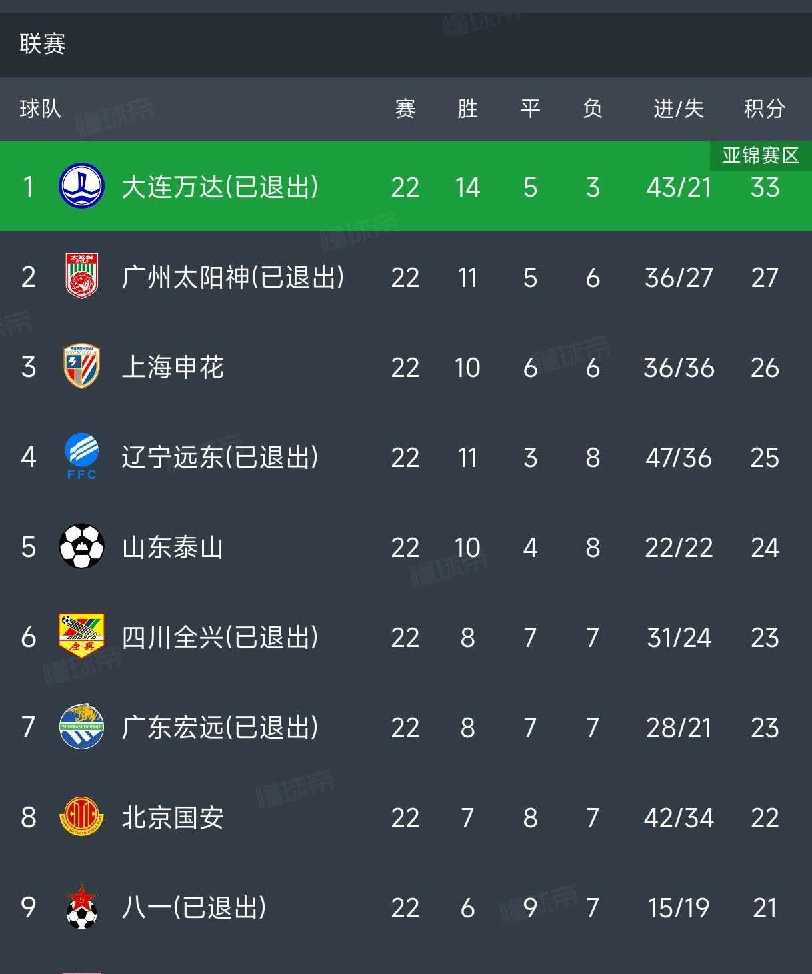Select 大连万达(已退出) team name
This screenshot has height=974, width=812.
(219, 187)
